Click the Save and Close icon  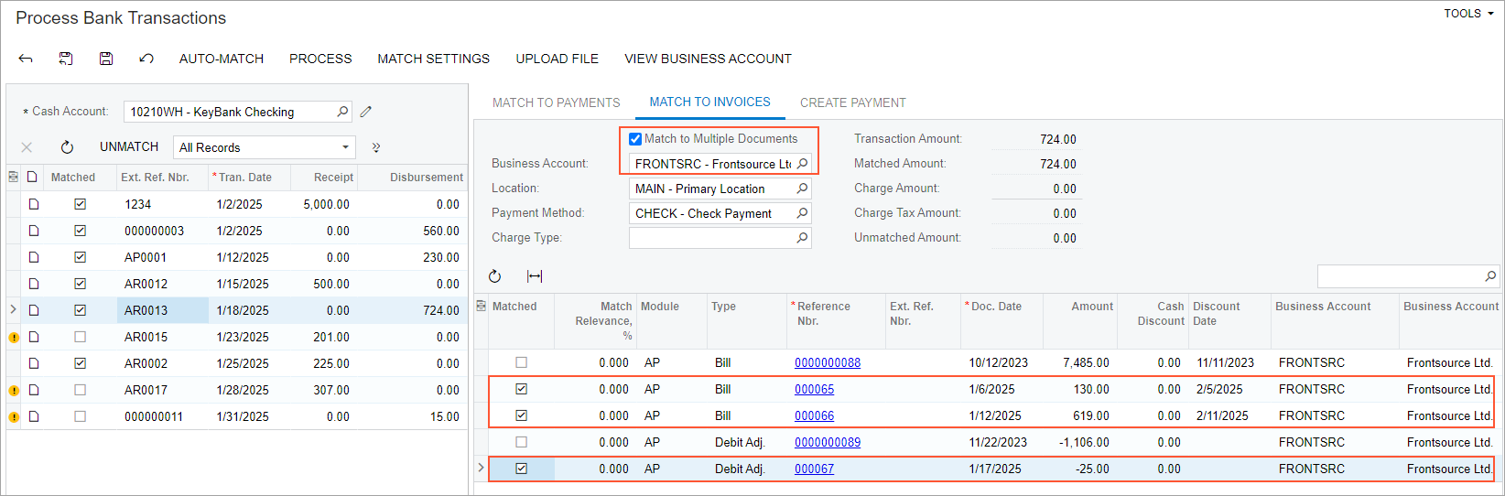(66, 59)
